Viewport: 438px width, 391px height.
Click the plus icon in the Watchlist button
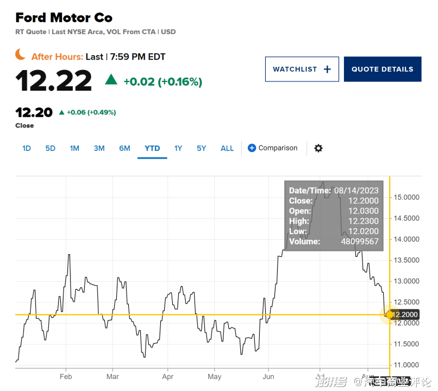[327, 70]
